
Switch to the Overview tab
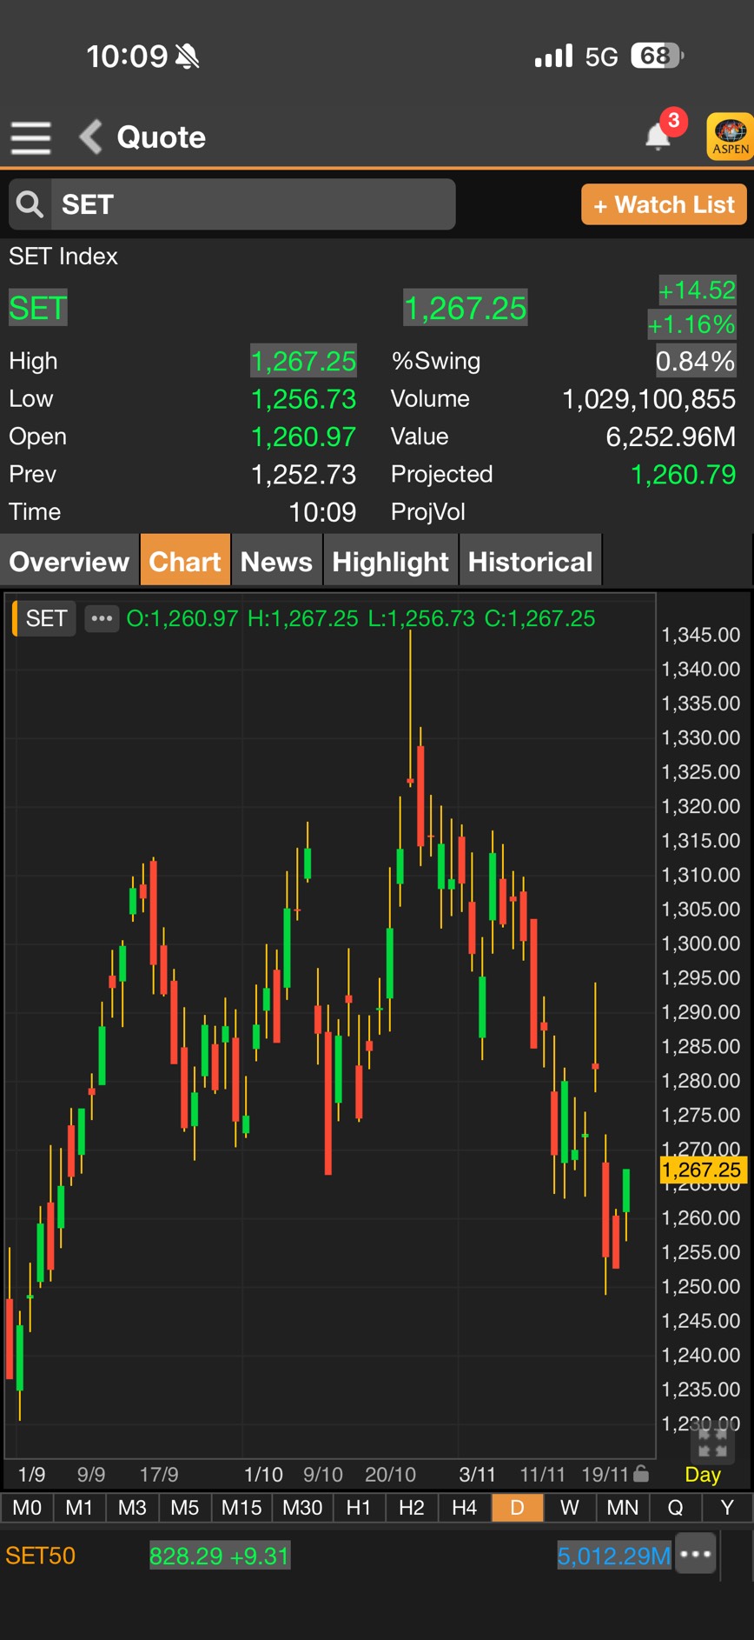pos(69,562)
